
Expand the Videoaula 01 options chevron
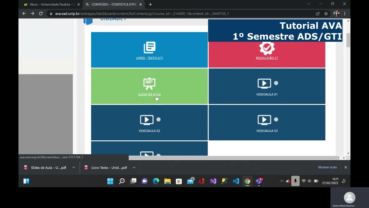(x=276, y=83)
